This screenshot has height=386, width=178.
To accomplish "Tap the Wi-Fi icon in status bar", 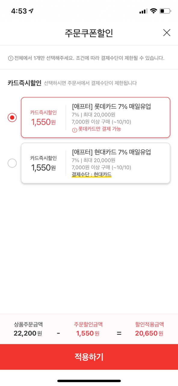I will click(154, 11).
